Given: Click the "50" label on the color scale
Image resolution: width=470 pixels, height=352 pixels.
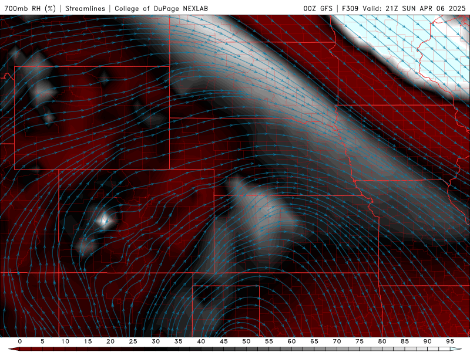Looking at the screenshot, I should pyautogui.click(x=246, y=341).
